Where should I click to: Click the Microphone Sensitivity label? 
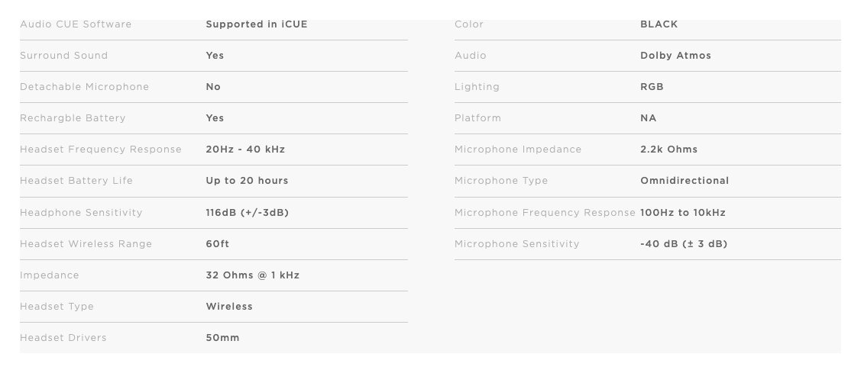point(516,244)
